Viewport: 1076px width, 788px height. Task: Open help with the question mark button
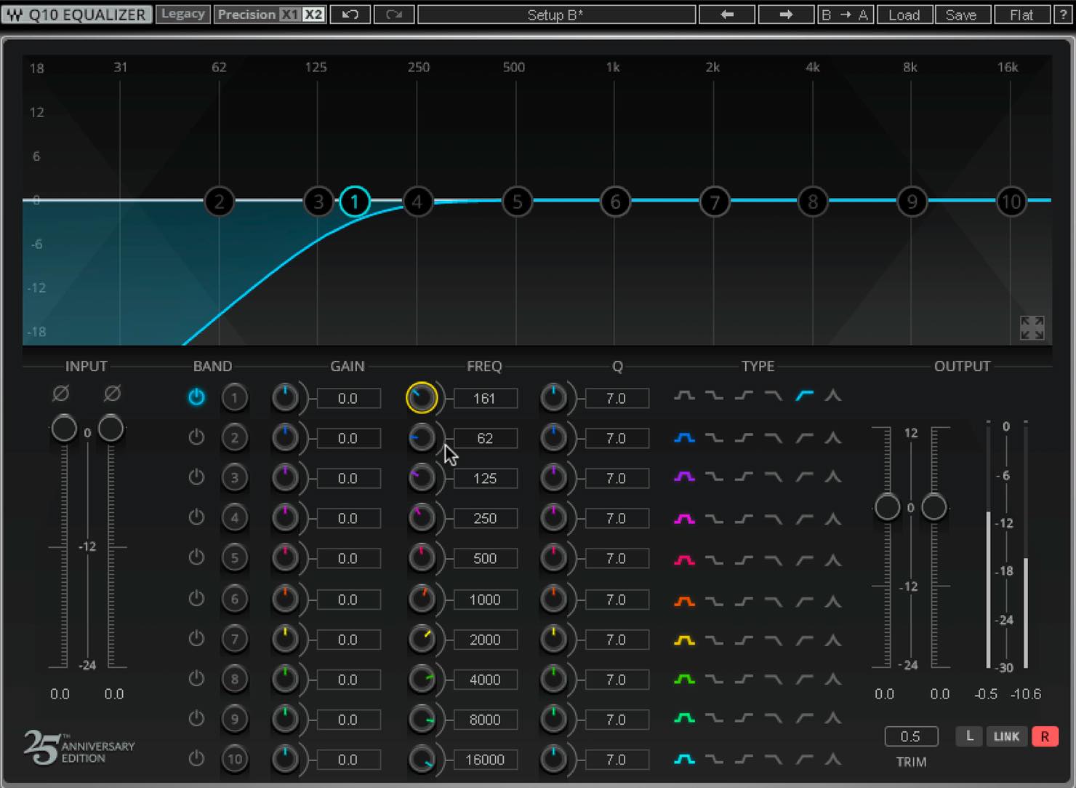[x=1062, y=15]
